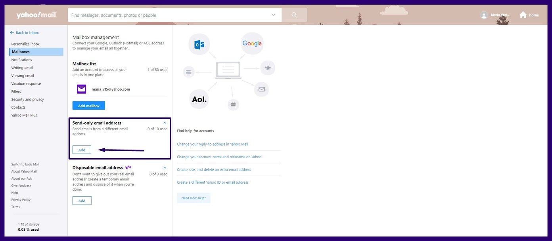Screen dimensions: 552x241
Task: Open Contacts settings
Action: 18,107
